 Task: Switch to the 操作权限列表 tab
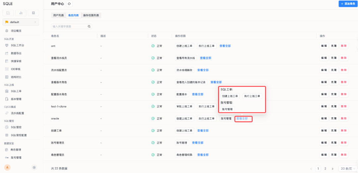tap(91, 15)
